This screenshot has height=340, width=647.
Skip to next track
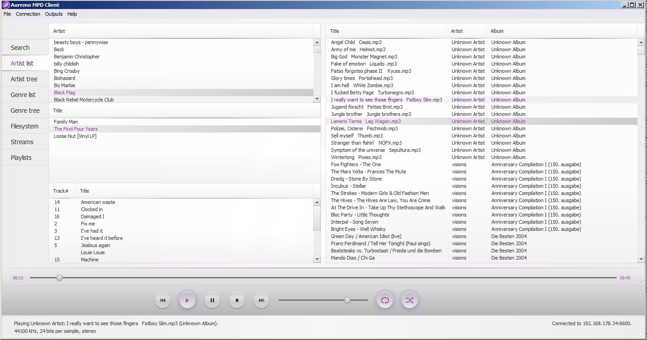pos(261,300)
